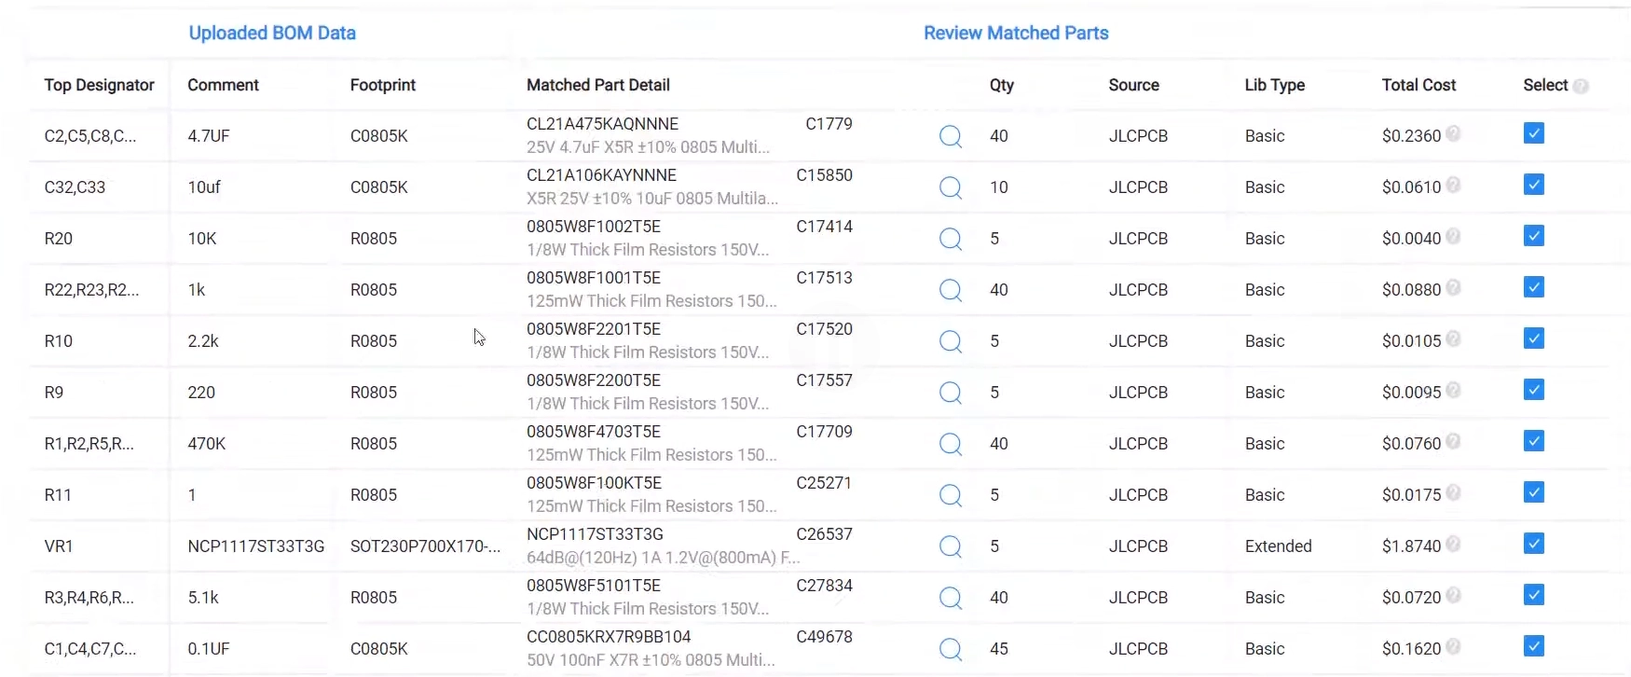Click the Top Designator column header
Viewport: 1631px width, 677px height.
tap(99, 85)
